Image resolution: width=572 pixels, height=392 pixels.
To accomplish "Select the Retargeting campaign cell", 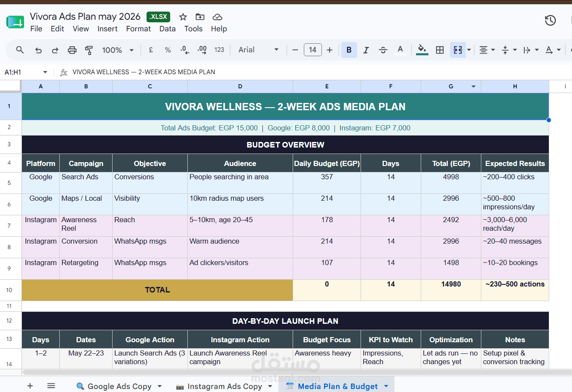I will [86, 268].
